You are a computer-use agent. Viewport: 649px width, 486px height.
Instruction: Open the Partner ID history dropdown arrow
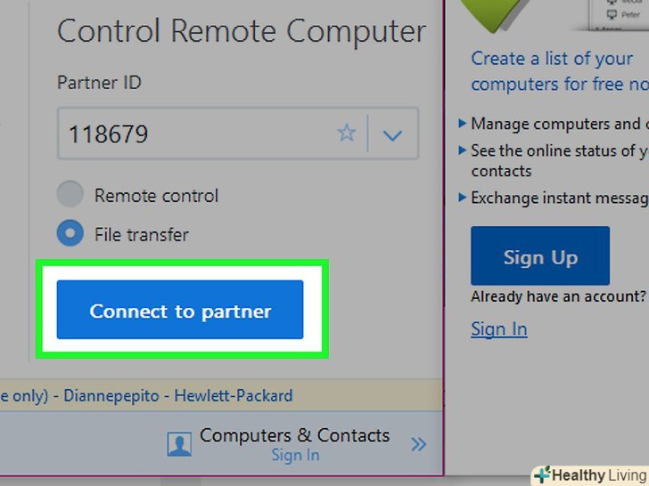pos(392,134)
